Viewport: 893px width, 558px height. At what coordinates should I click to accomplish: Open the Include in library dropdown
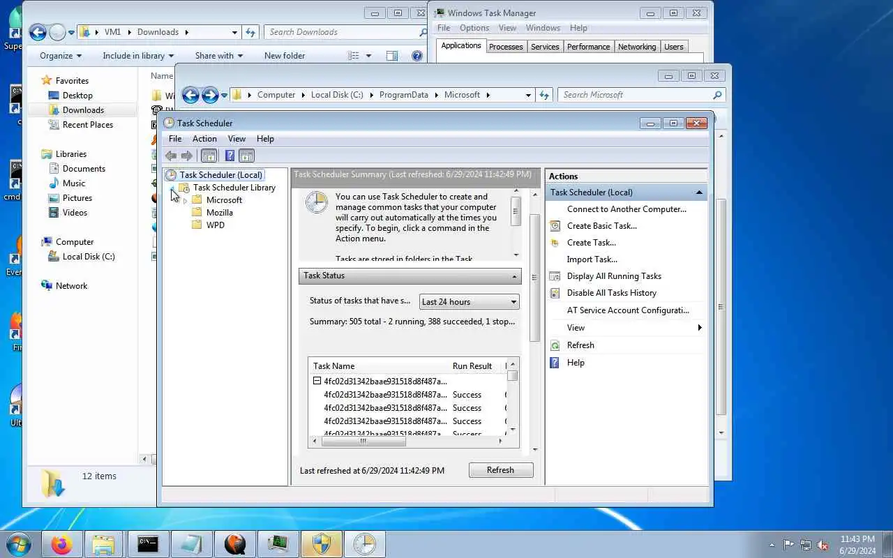click(138, 56)
